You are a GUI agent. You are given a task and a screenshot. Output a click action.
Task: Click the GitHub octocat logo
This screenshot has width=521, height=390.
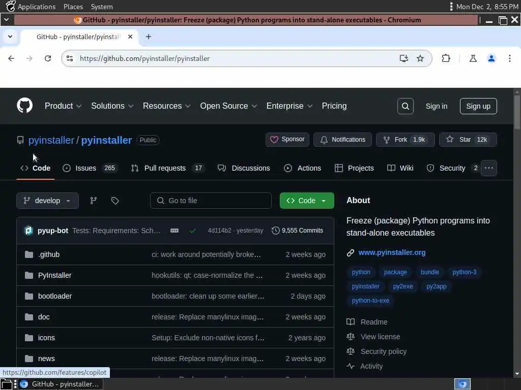(24, 106)
